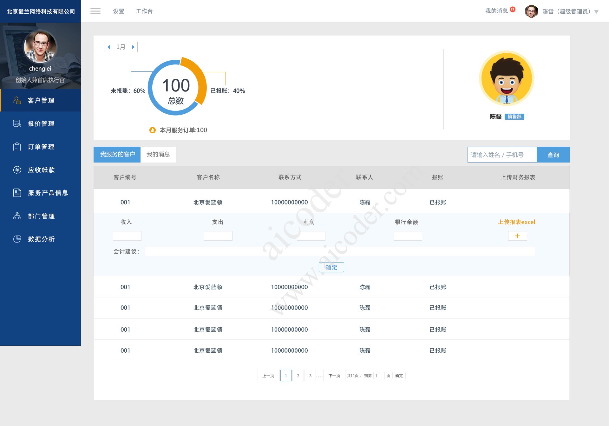Image resolution: width=609 pixels, height=426 pixels.
Task: Open 应收帐款 page
Action: [x=40, y=170]
